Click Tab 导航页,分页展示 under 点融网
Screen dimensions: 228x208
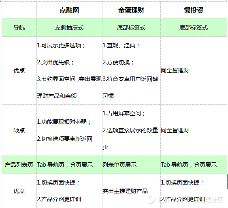pos(65,165)
